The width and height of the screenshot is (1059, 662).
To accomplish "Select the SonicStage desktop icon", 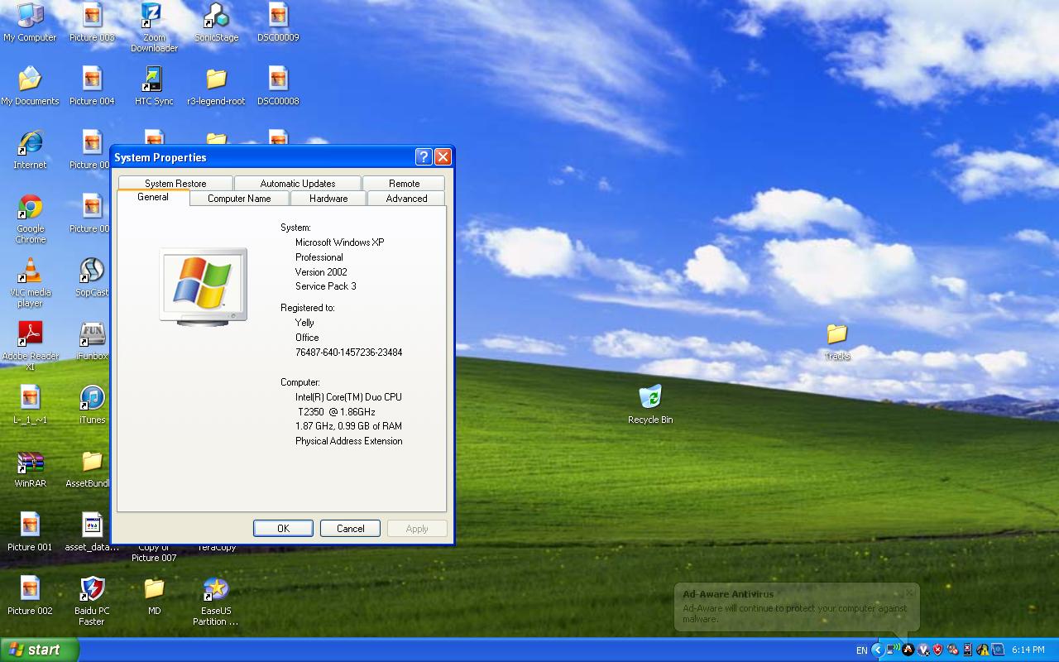I will (216, 22).
